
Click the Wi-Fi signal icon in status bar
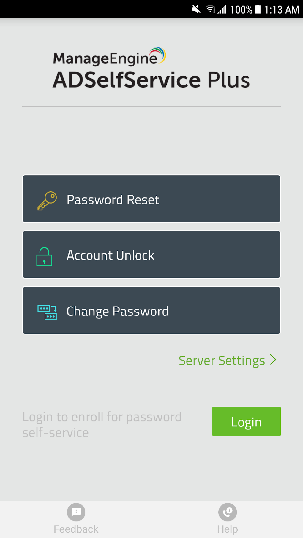(211, 9)
